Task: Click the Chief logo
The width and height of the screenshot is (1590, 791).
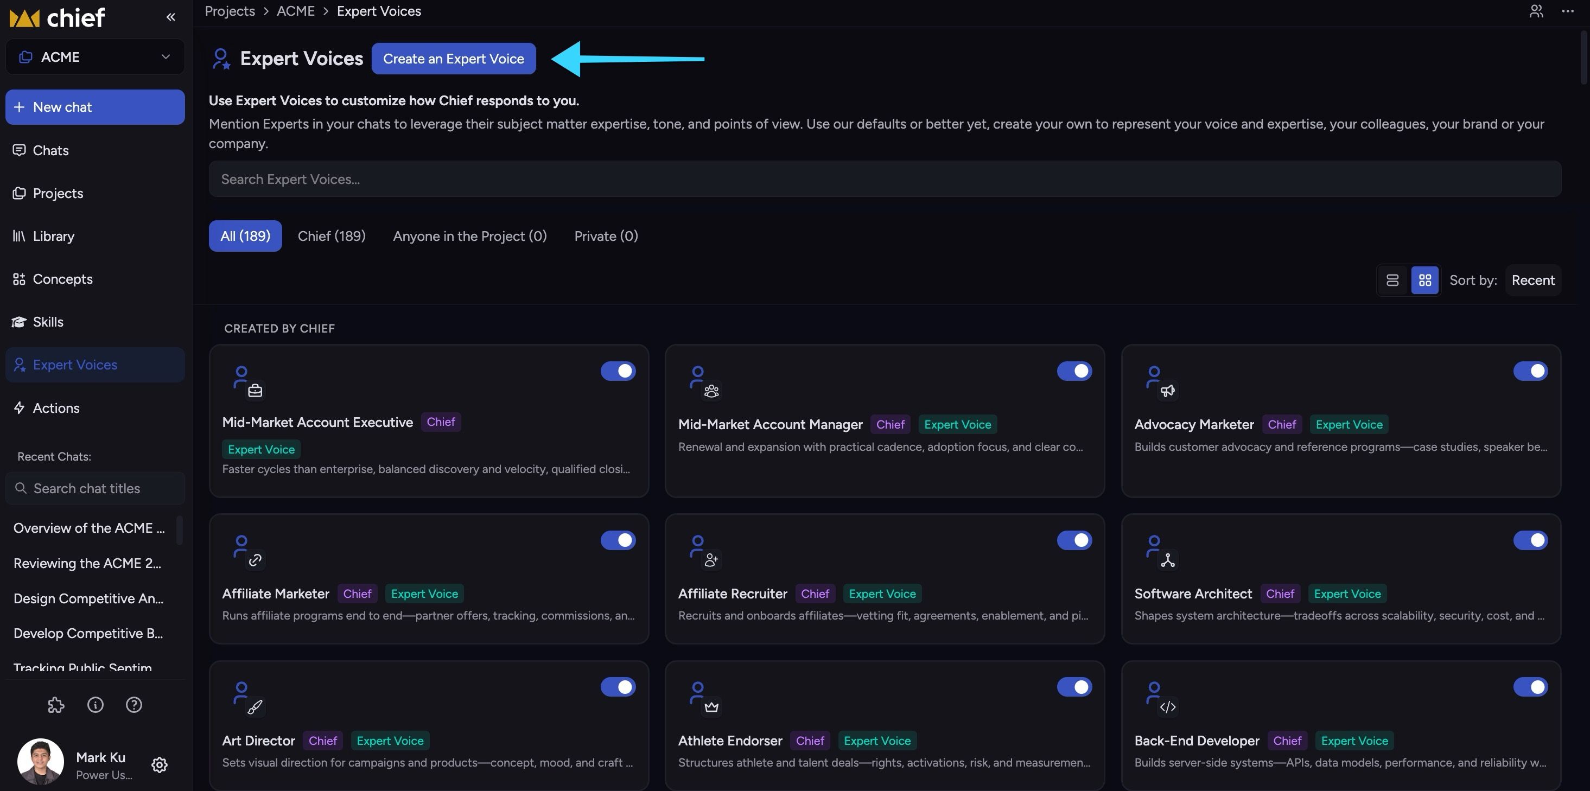Action: coord(58,18)
